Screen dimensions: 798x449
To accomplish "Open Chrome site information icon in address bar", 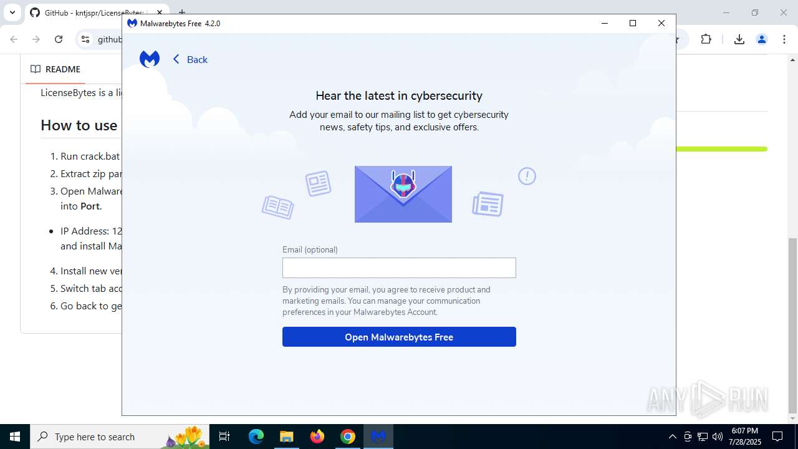I will click(86, 39).
